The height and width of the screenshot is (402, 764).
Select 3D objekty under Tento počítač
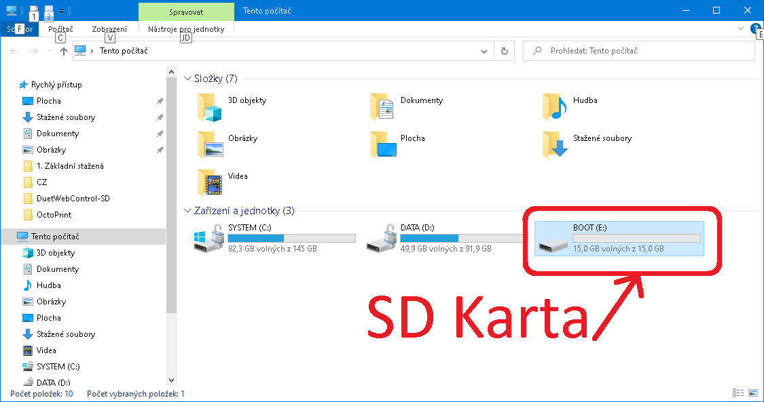(x=49, y=253)
